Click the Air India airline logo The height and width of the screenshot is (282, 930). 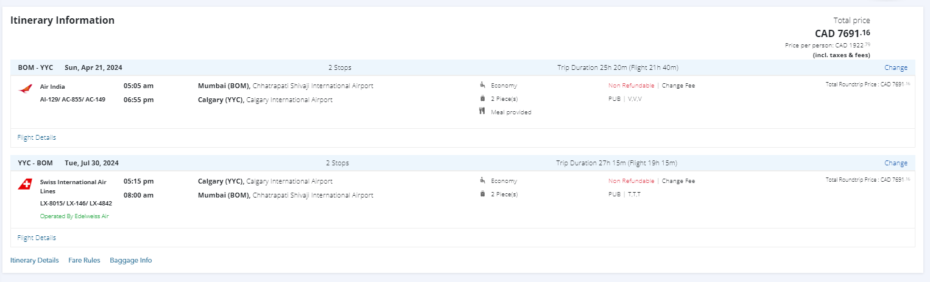pos(25,89)
